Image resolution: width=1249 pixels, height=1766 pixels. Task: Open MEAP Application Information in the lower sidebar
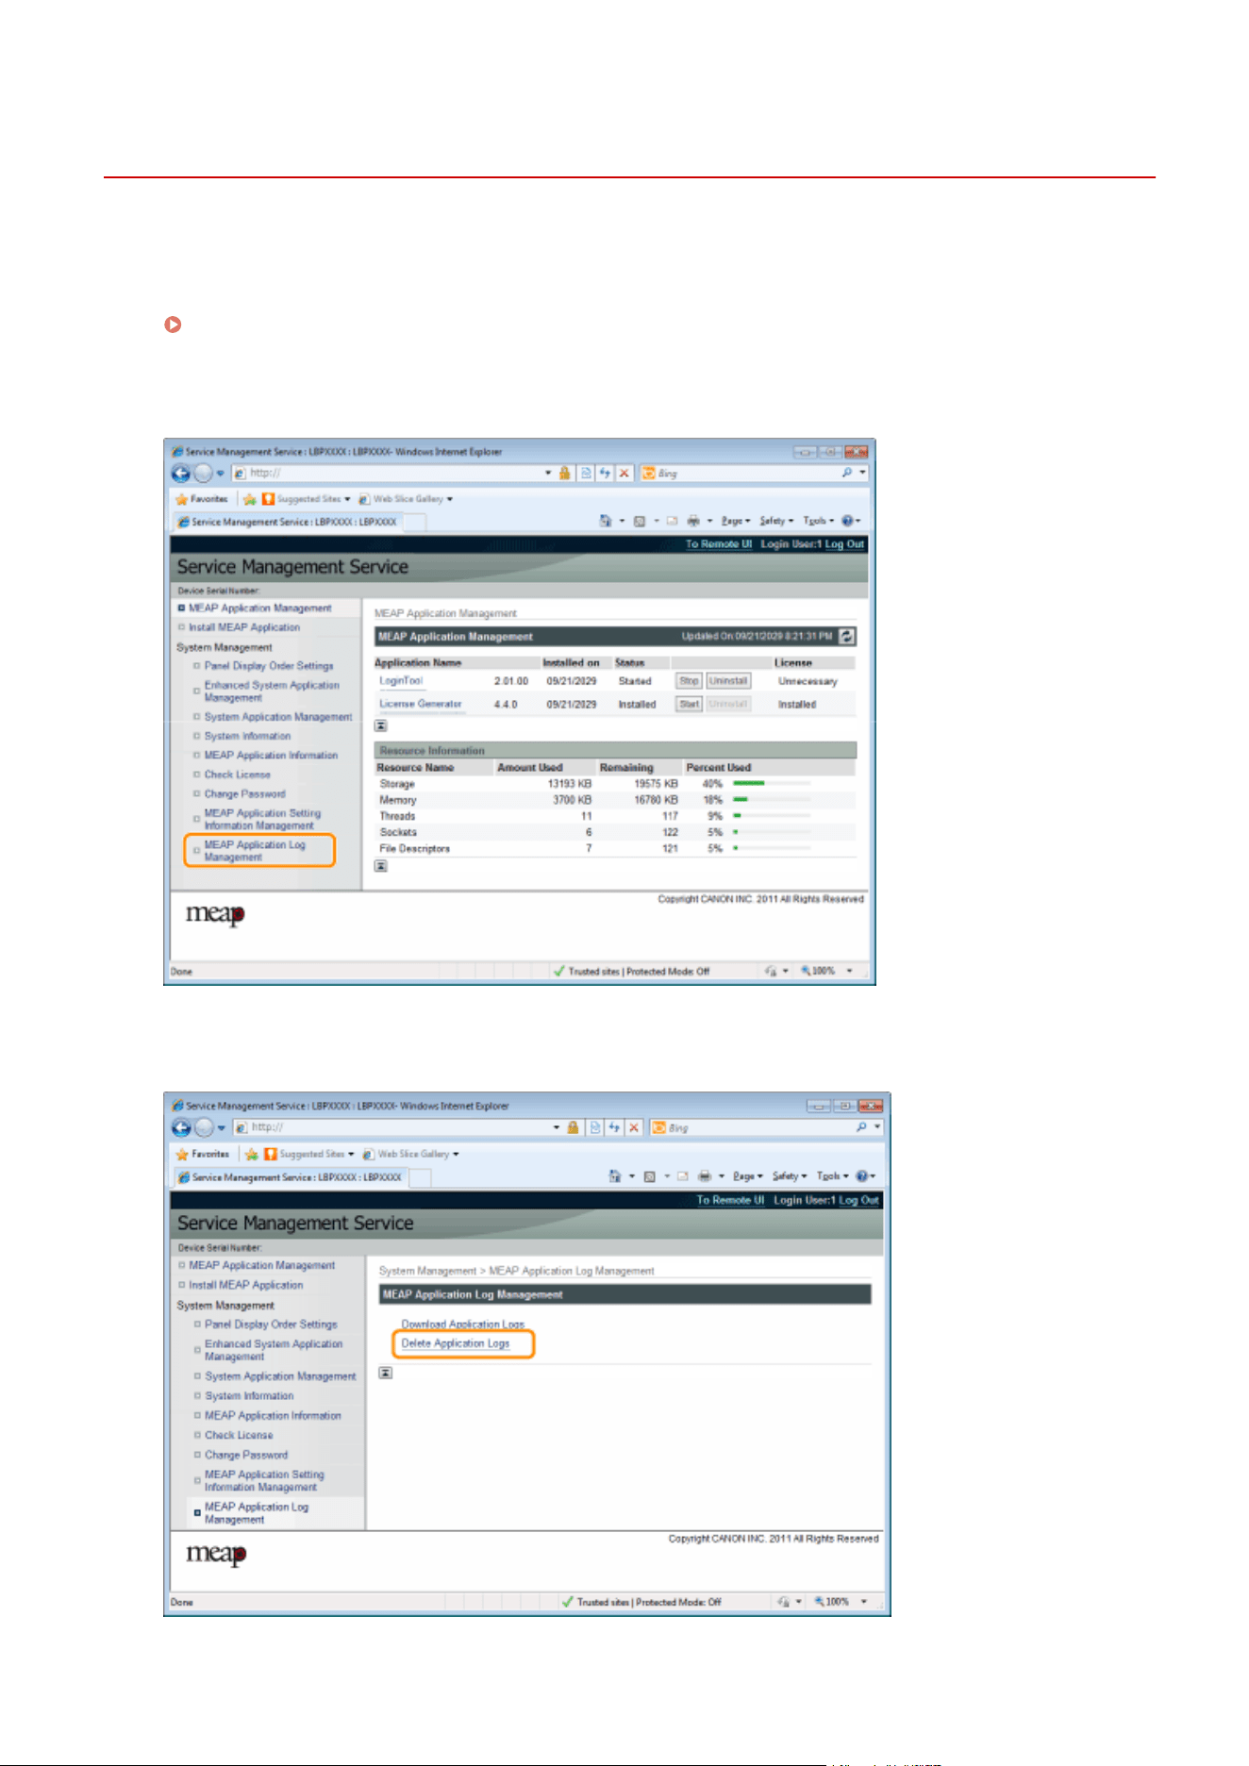273,1416
